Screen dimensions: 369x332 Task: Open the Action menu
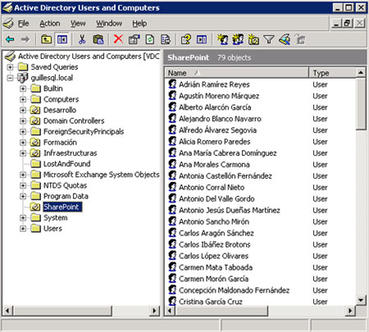point(50,24)
